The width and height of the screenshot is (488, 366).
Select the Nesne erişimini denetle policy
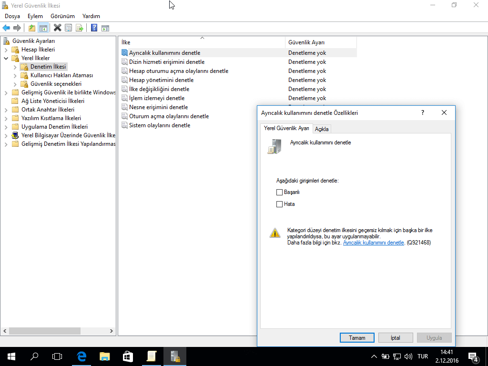coord(158,107)
